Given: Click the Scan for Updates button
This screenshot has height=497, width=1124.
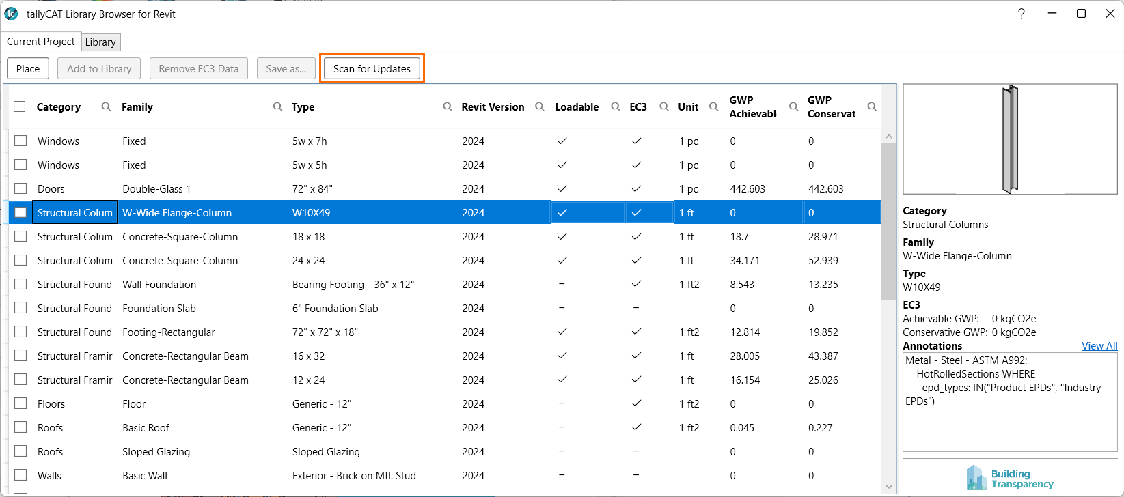Looking at the screenshot, I should point(372,68).
